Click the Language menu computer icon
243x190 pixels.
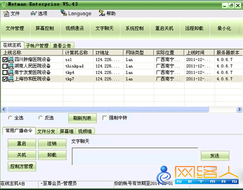pyautogui.click(x=64, y=13)
